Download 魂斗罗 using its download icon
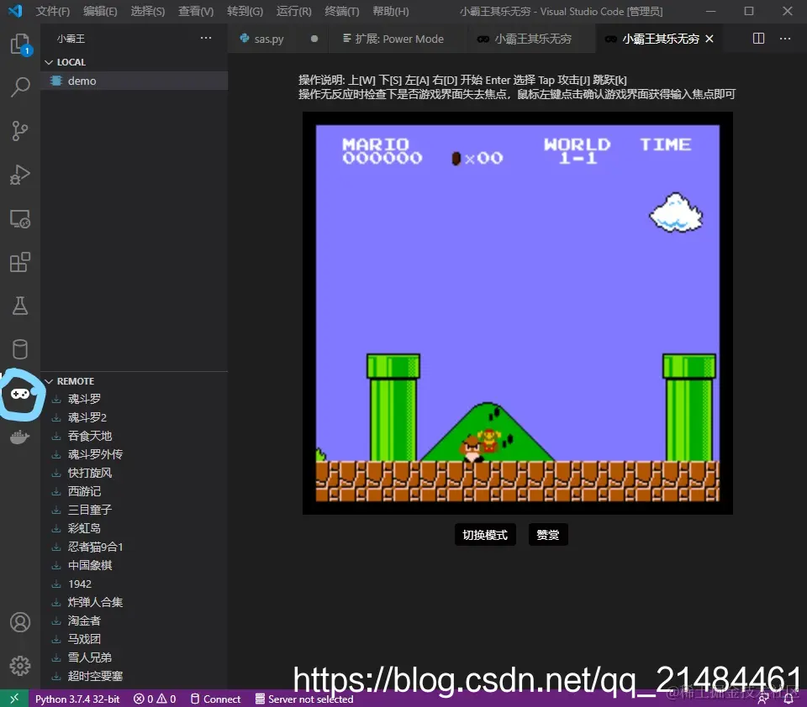 click(x=56, y=400)
